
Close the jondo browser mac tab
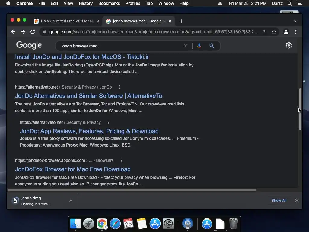(170, 21)
